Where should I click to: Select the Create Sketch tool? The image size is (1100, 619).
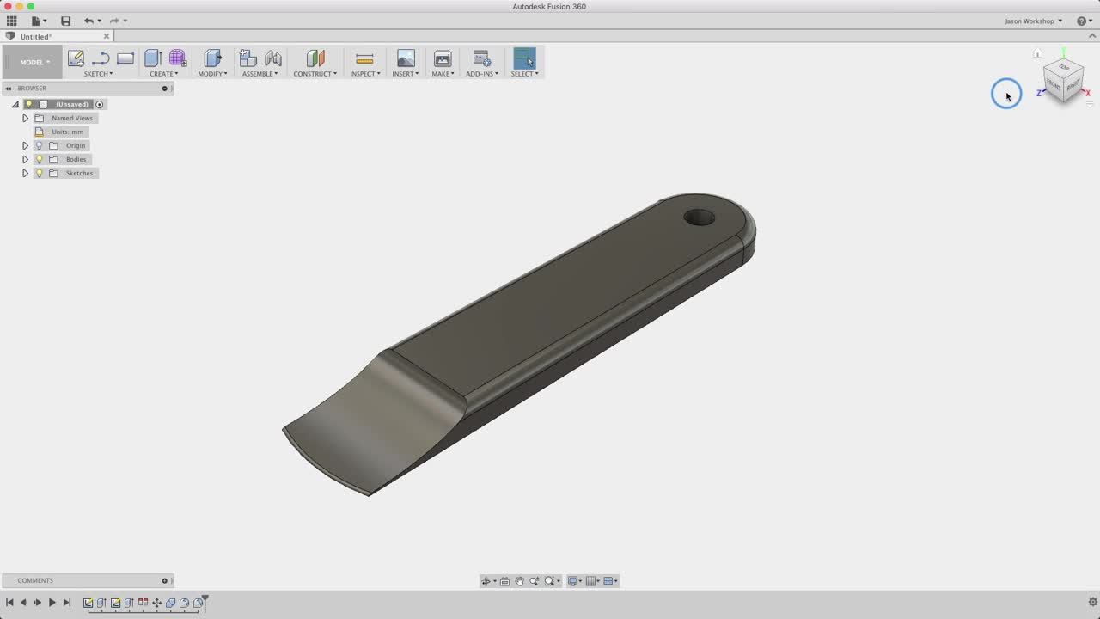click(76, 58)
